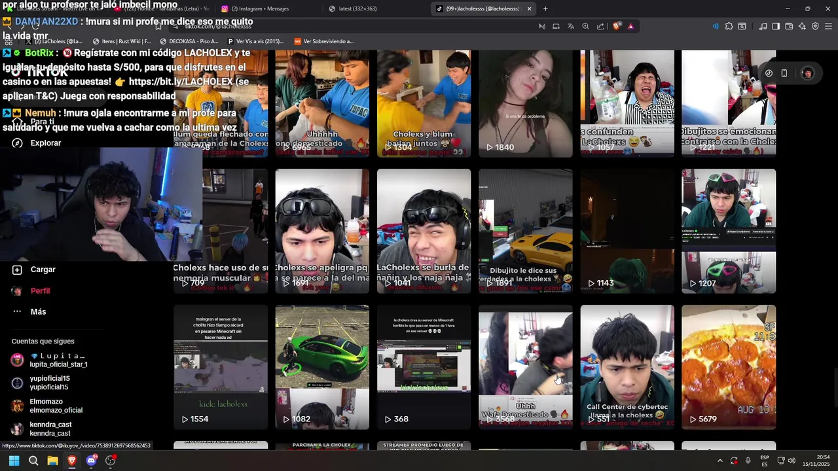
Task: Toggle the browser sidebar panel icon
Action: click(x=776, y=26)
